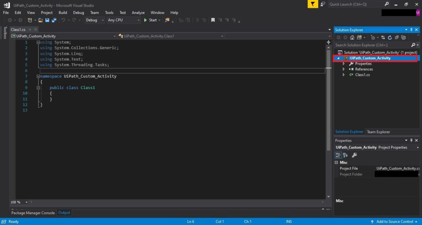Collapse the 'using System' directives block
Screen dimensions: 422x225
point(38,42)
